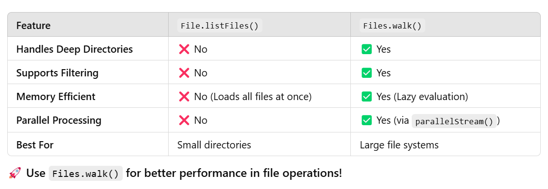The height and width of the screenshot is (189, 548).
Task: Click the parallelStream() inline code chip
Action: pyautogui.click(x=454, y=121)
